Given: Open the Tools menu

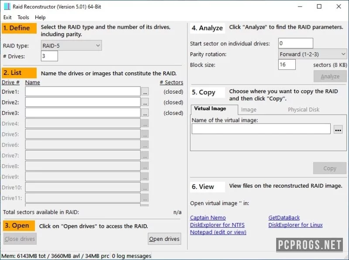Looking at the screenshot, I should [x=23, y=17].
